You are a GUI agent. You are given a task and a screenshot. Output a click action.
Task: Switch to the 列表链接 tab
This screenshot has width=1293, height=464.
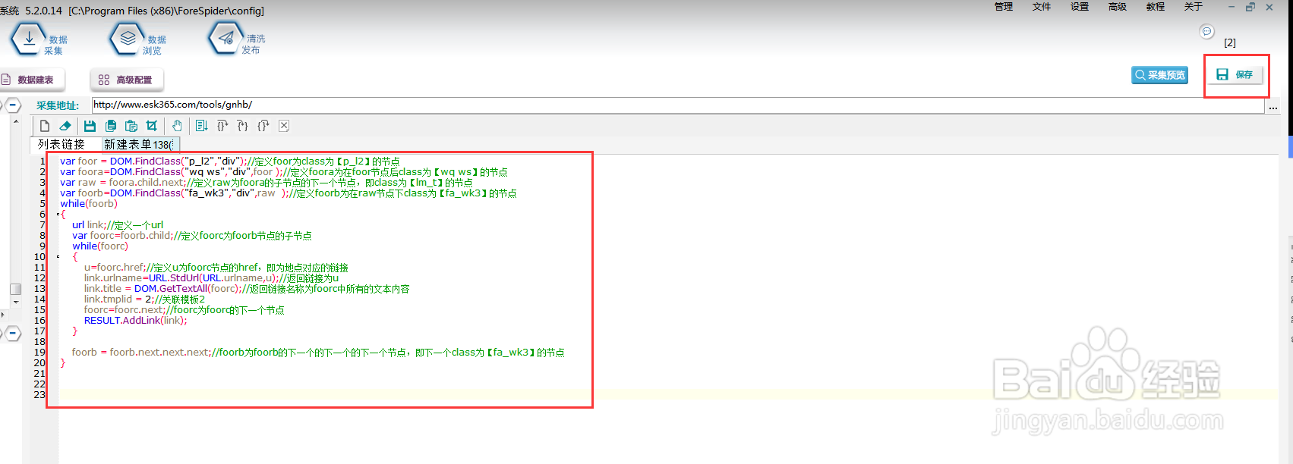(x=65, y=144)
